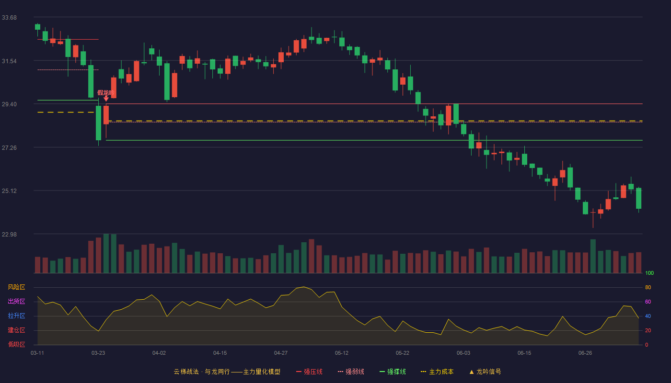The height and width of the screenshot is (383, 671).
Task: Toggle the 强压线 legend label
Action: [313, 372]
